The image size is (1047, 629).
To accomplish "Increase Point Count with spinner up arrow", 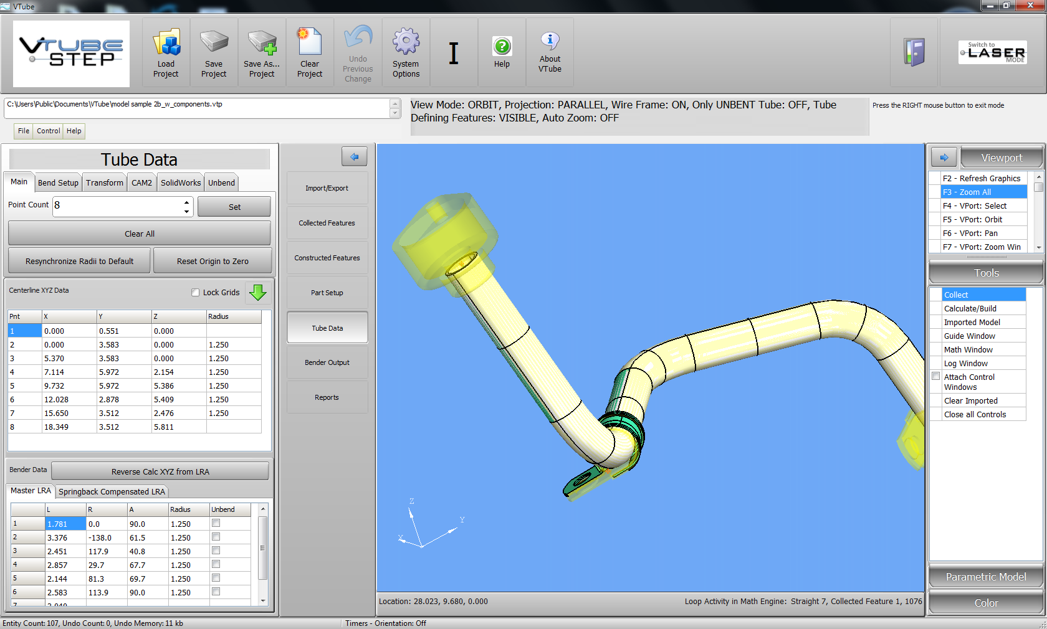I will coord(186,202).
